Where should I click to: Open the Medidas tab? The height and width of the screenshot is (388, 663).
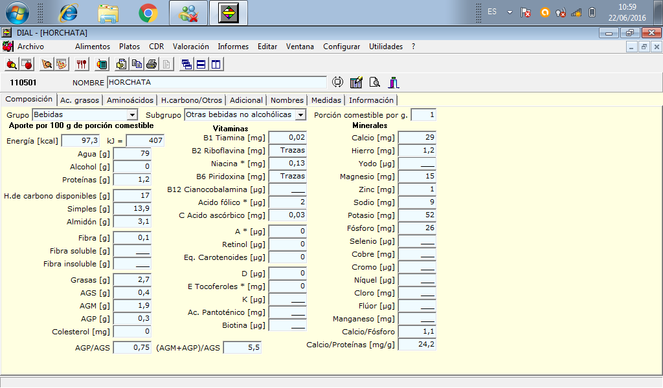(x=326, y=100)
